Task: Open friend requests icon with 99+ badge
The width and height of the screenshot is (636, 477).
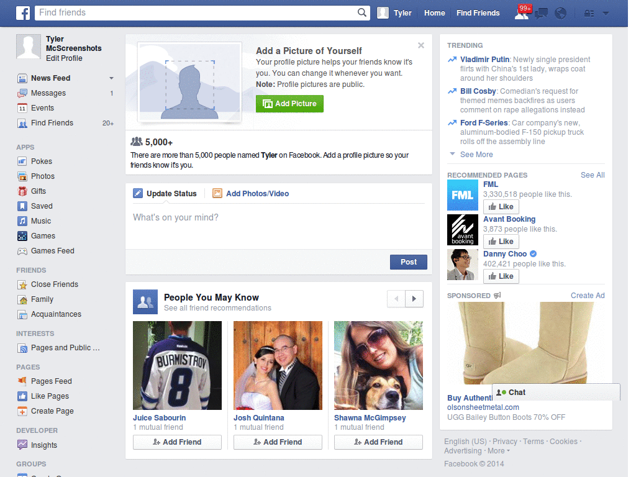Action: coord(522,13)
